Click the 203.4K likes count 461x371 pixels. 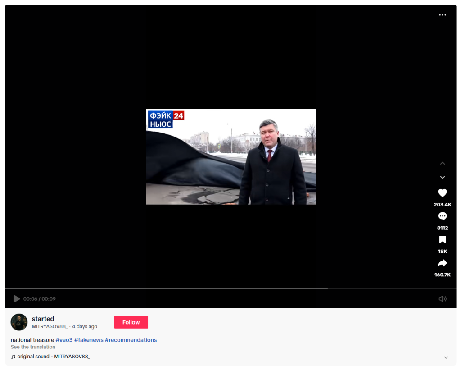442,205
